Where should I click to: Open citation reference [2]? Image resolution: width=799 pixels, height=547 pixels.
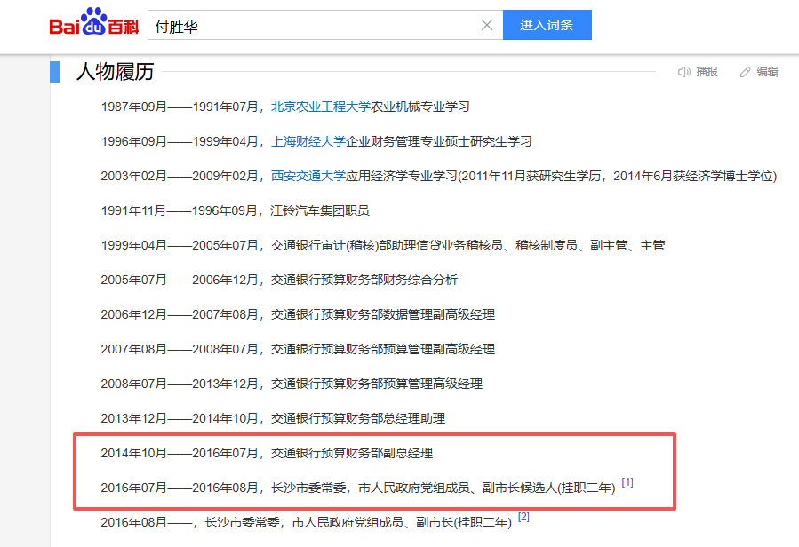coord(523,517)
